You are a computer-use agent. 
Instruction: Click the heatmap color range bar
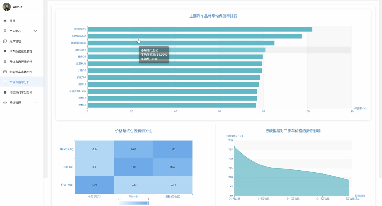click(134, 203)
